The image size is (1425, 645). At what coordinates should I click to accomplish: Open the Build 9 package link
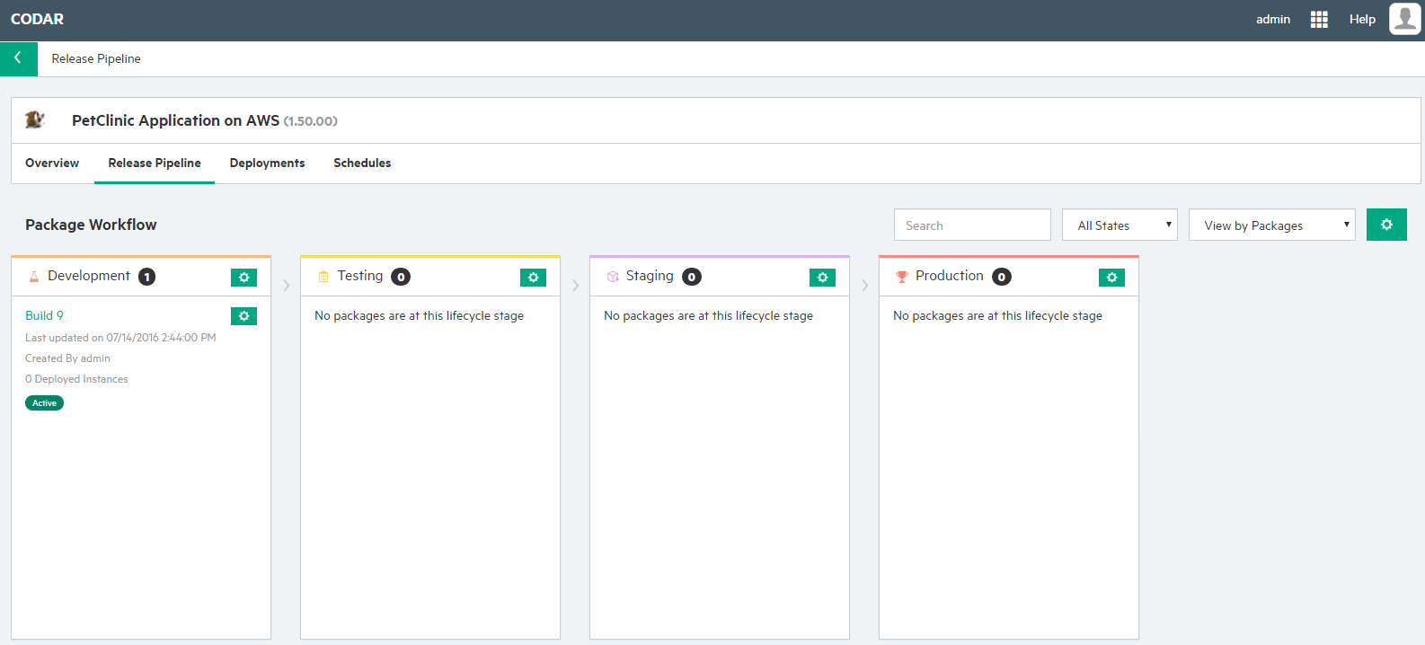[x=44, y=315]
